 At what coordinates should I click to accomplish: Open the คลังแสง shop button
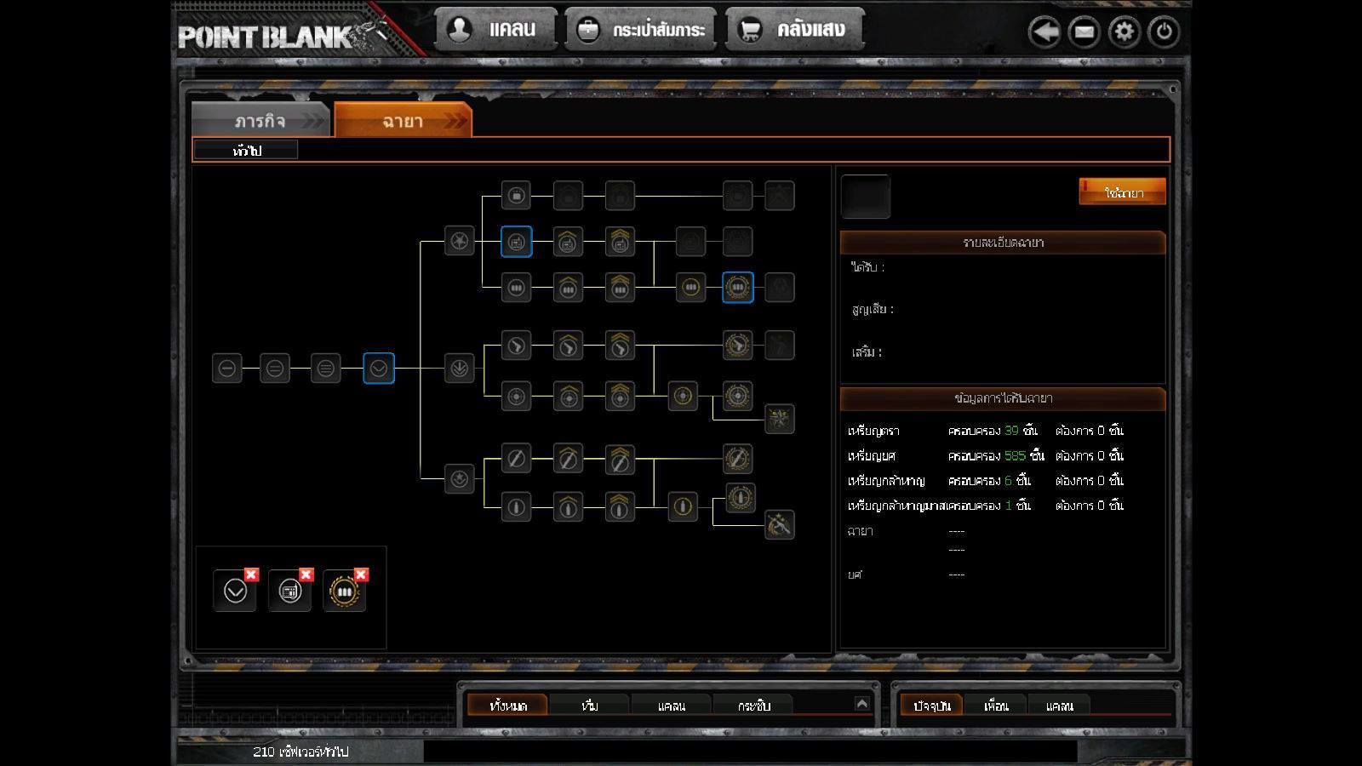[795, 29]
